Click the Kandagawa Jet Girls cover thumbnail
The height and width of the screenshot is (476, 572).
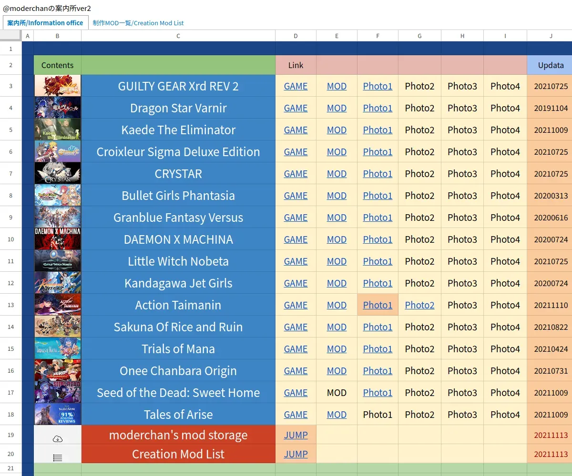click(58, 283)
